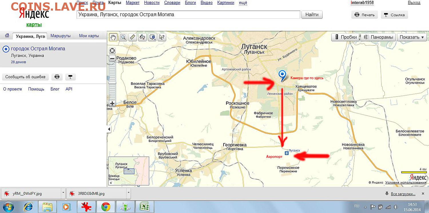Click the Яндекс карты logo
Viewport: 429px width, 213px height.
(34, 18)
